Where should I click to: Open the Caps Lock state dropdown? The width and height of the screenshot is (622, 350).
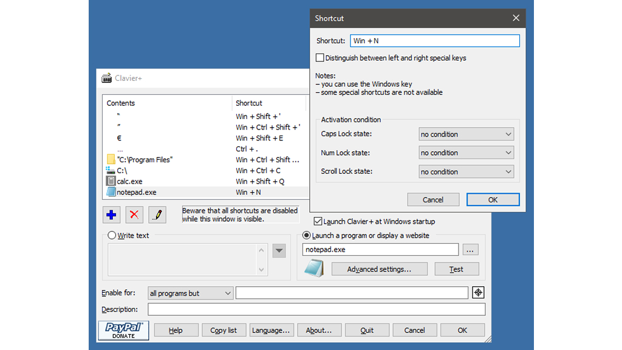(x=466, y=134)
